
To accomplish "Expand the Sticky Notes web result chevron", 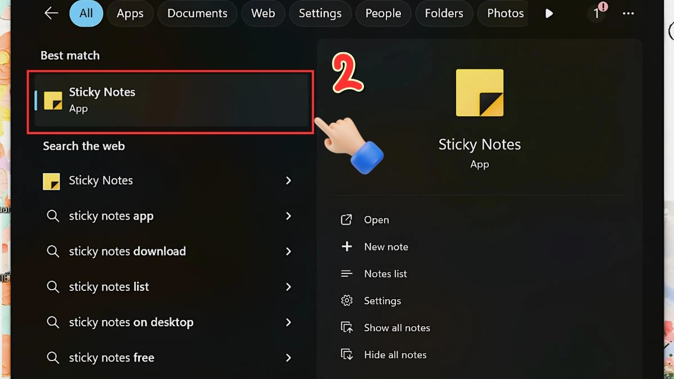I will (x=288, y=180).
